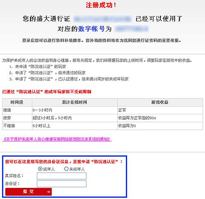Click the 为保护未成年人的合法权益 paragraph
The image size is (205, 199).
tap(97, 60)
